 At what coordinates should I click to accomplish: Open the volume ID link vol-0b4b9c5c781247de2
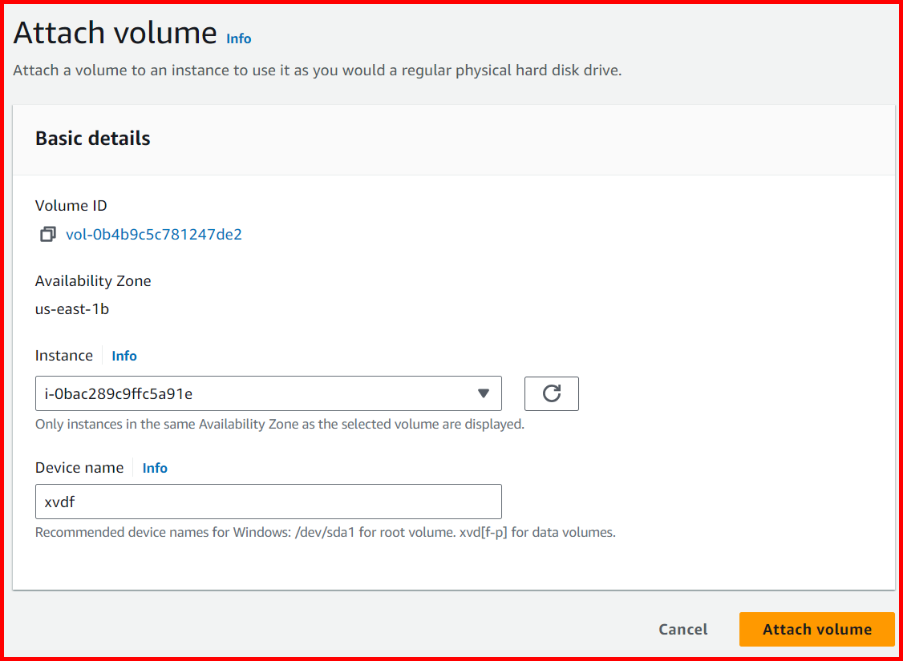coord(154,234)
